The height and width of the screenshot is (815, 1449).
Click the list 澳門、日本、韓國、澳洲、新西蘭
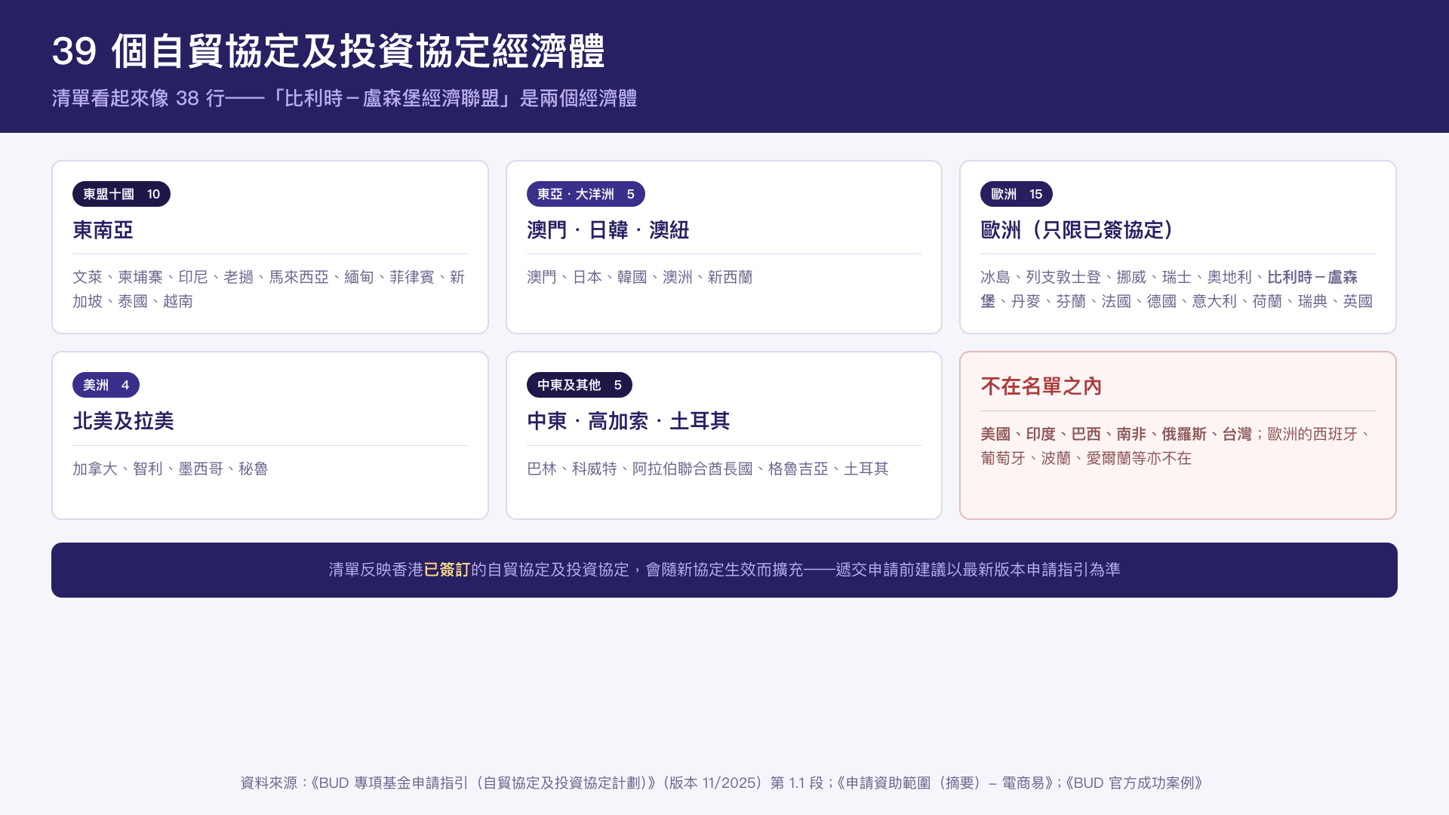coord(640,277)
